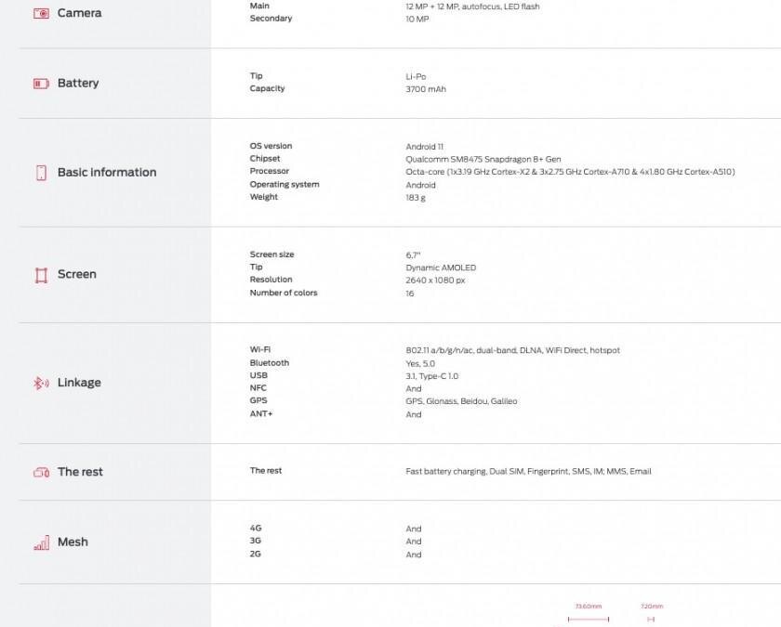Click the Battery section icon
Viewport: 781px width, 627px height.
[41, 84]
